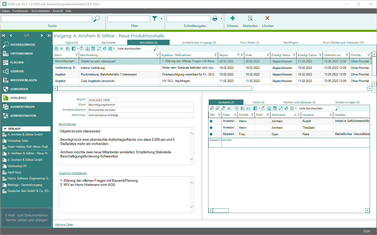The image size is (377, 235).
Task: Open Adolf Karg in Verlauf list
Action: (x=14, y=172)
